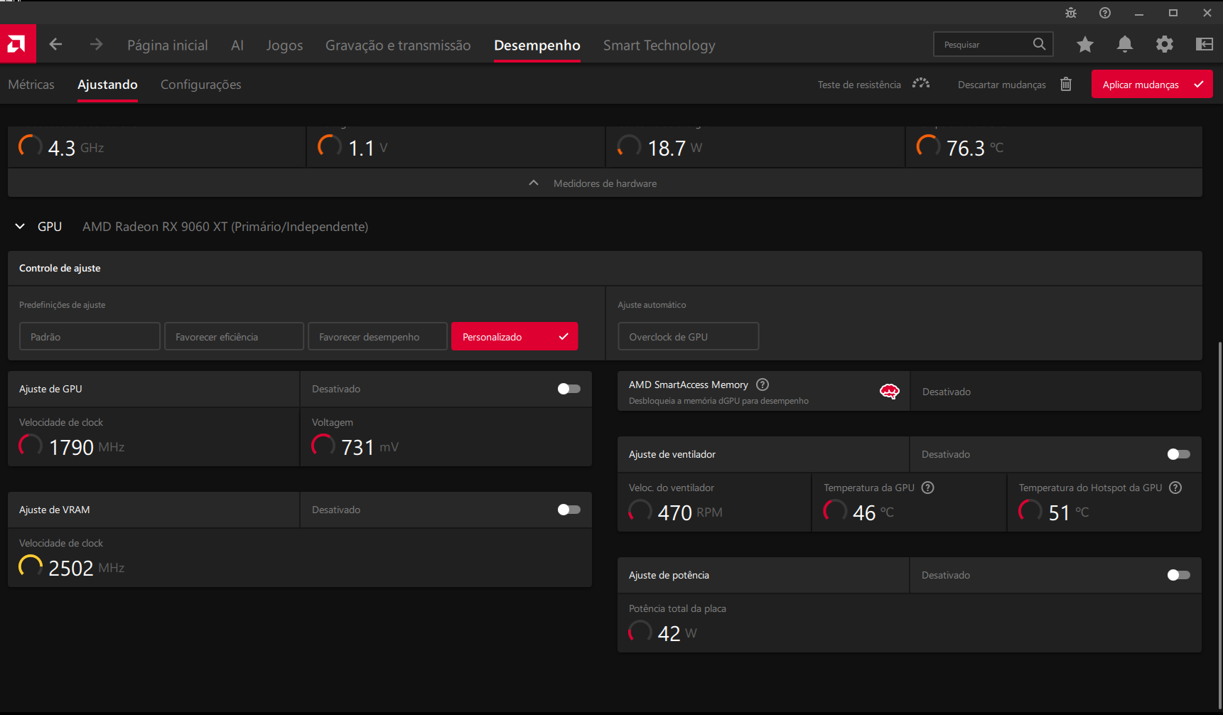The width and height of the screenshot is (1223, 715).
Task: Open the Página inicial tab
Action: pyautogui.click(x=168, y=45)
